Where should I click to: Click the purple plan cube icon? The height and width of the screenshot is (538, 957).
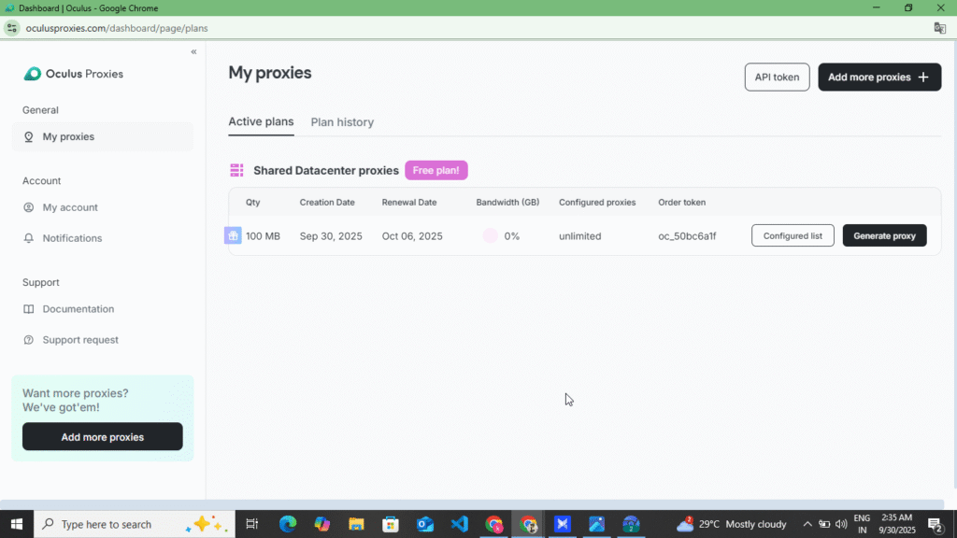233,235
